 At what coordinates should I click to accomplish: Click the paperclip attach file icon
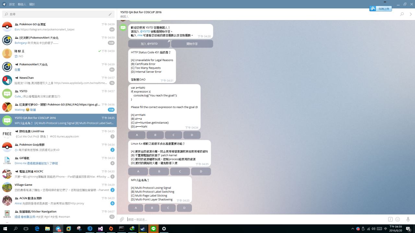pyautogui.click(x=122, y=219)
